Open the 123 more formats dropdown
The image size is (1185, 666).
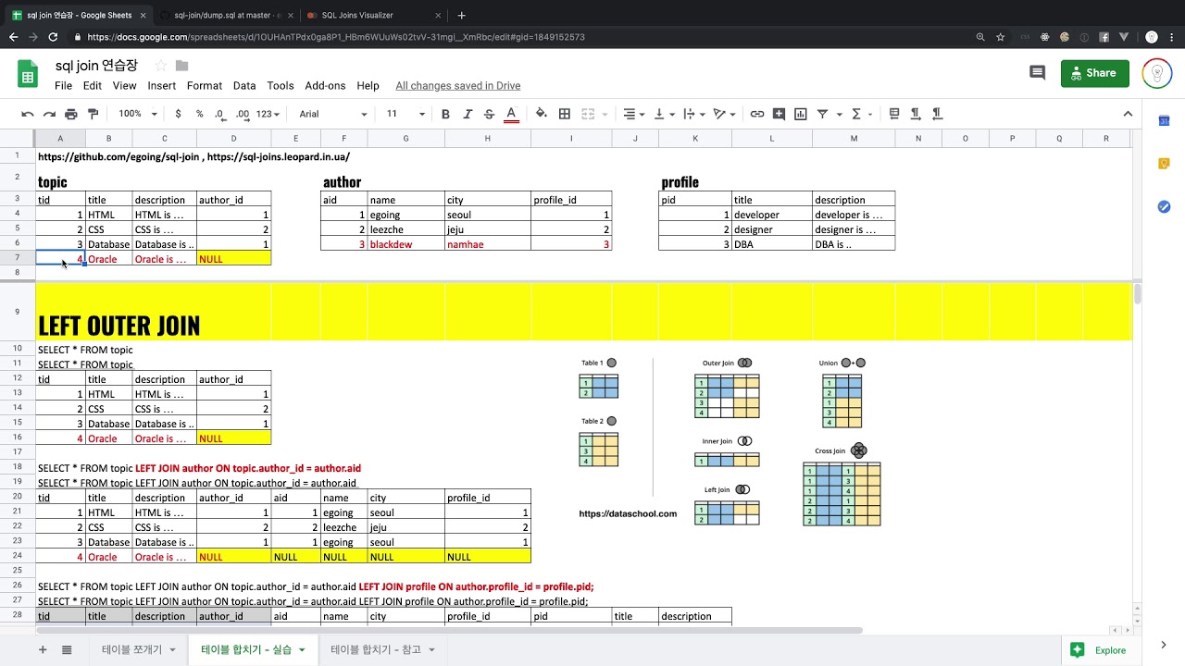pos(268,114)
